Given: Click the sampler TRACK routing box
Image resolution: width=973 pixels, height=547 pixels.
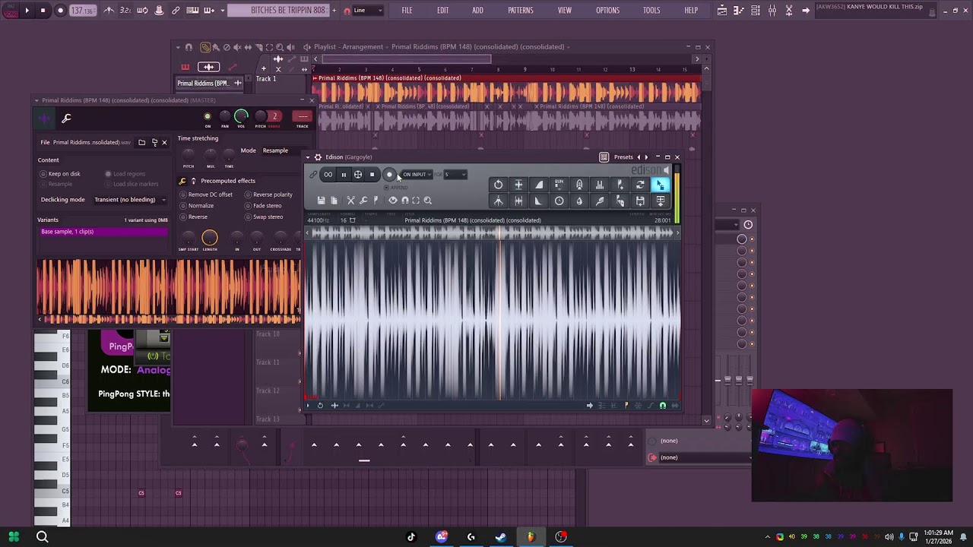Looking at the screenshot, I should (x=303, y=116).
